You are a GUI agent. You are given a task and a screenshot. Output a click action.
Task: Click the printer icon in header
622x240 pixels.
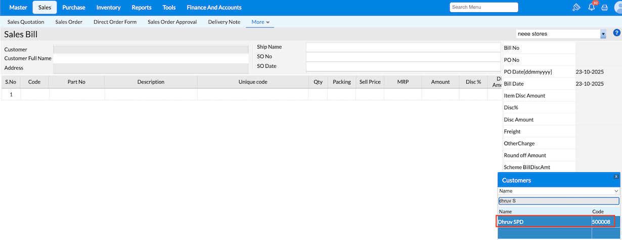click(x=604, y=8)
